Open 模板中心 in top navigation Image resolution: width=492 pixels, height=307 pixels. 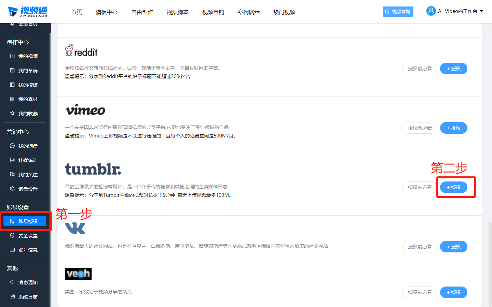click(107, 12)
